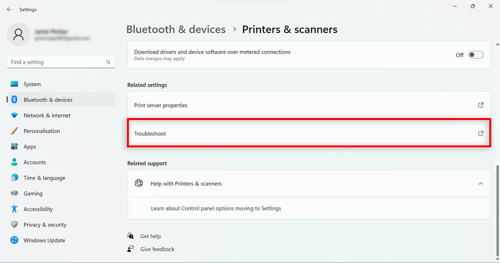Open Time & language settings
500x263 pixels.
[44, 178]
